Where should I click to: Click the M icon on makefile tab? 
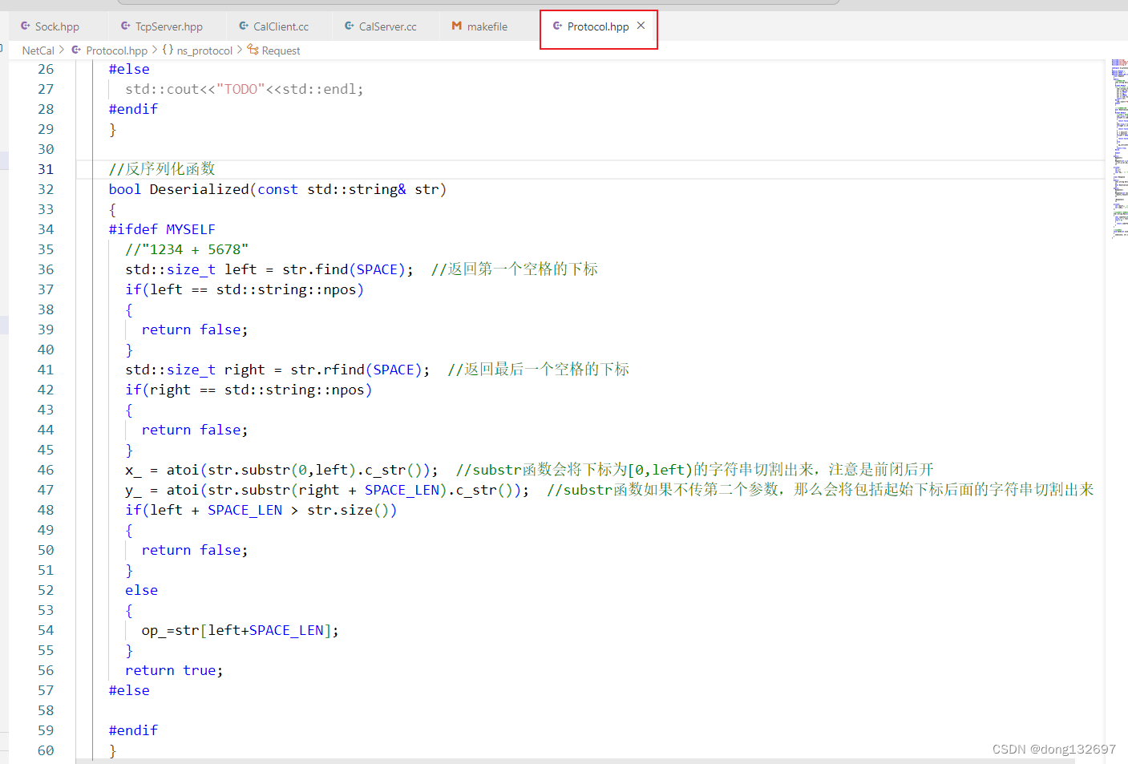pos(457,26)
